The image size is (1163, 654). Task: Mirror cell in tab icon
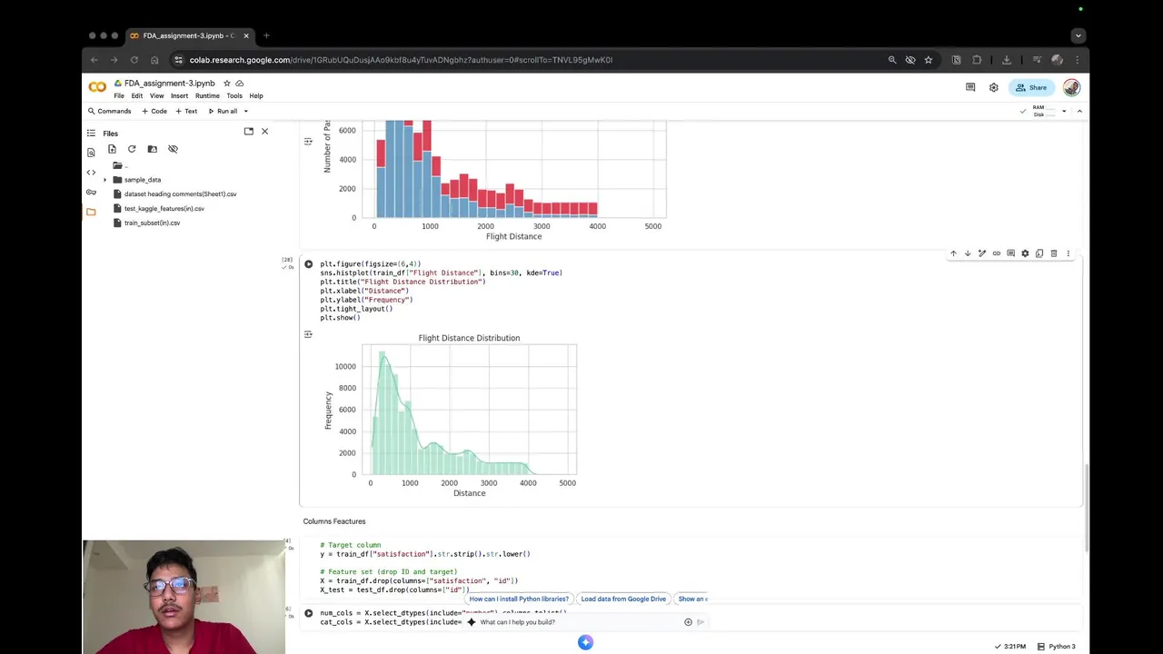[x=1039, y=253]
